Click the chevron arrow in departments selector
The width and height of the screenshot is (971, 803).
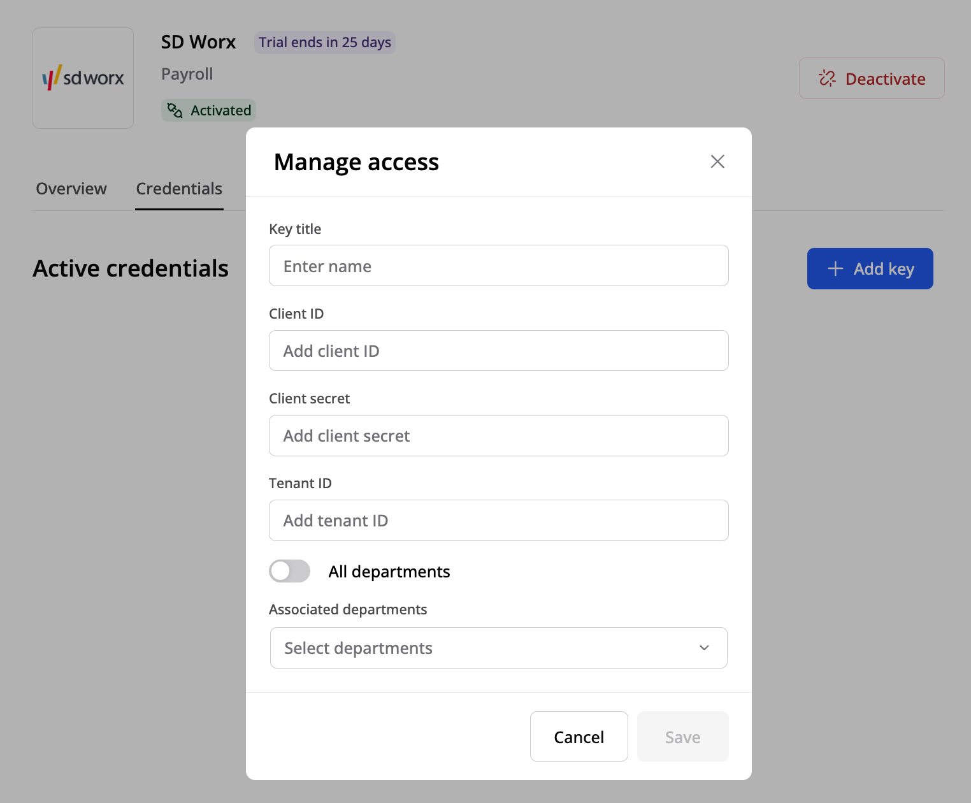pyautogui.click(x=704, y=647)
